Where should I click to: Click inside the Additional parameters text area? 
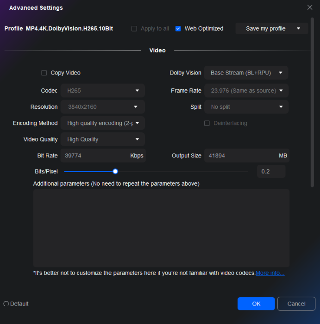[161, 228]
